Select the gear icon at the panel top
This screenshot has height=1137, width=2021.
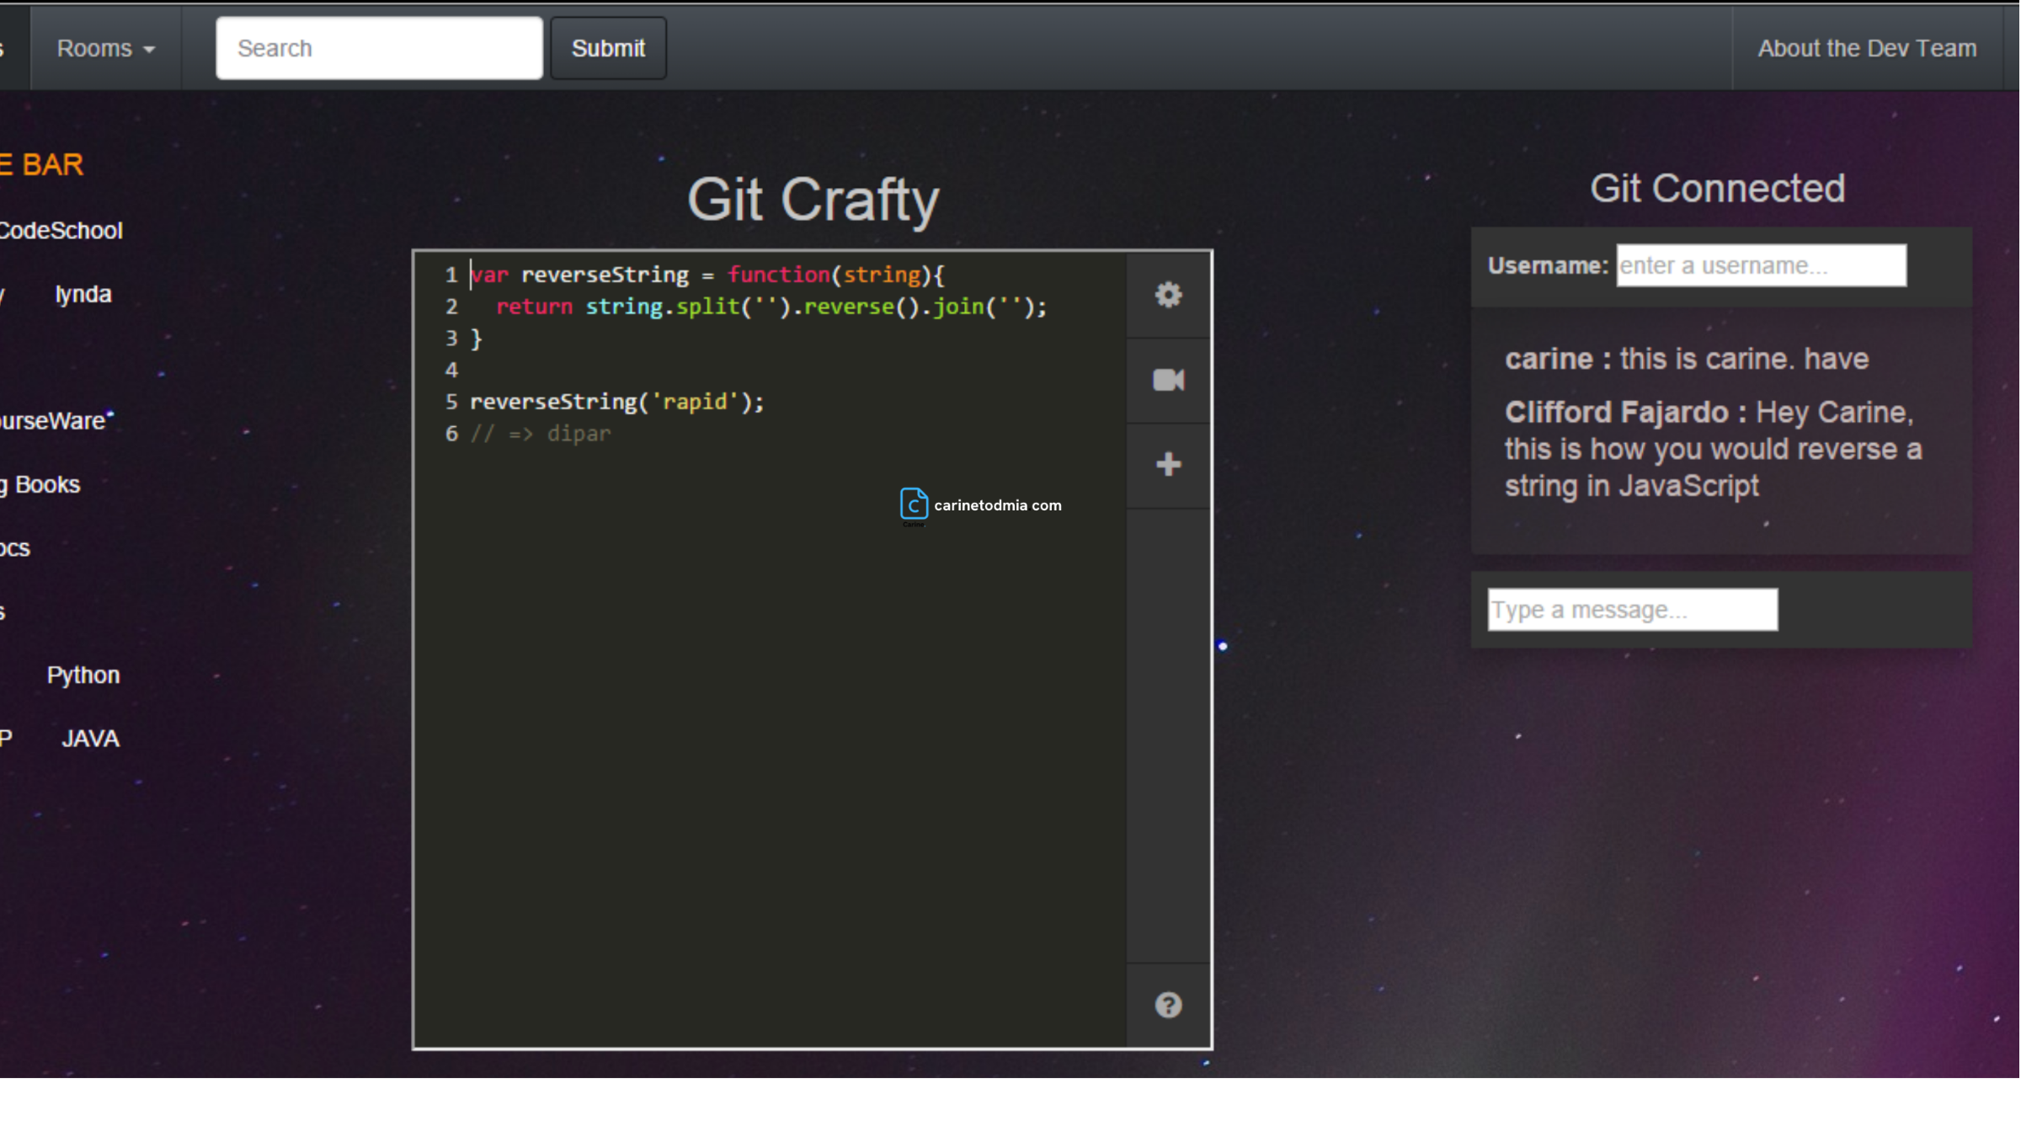[x=1168, y=295]
